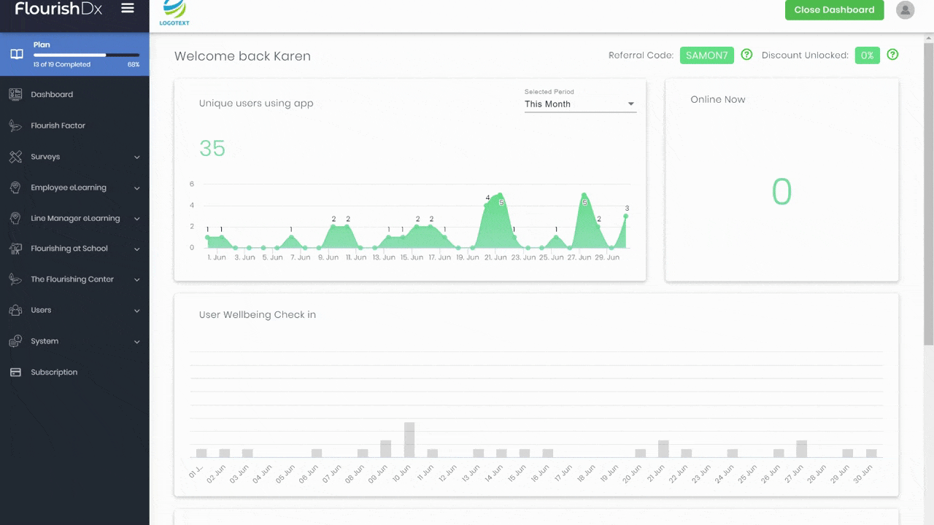Click the Welcome back Karen heading

pyautogui.click(x=242, y=56)
